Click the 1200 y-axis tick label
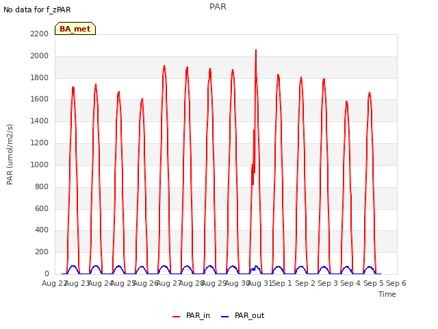The image size is (438, 329). (x=40, y=143)
